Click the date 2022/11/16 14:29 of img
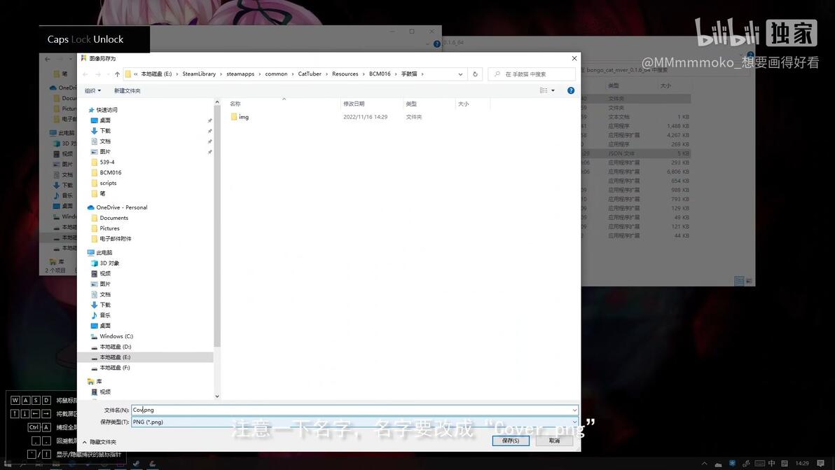This screenshot has height=470, width=835. click(366, 117)
